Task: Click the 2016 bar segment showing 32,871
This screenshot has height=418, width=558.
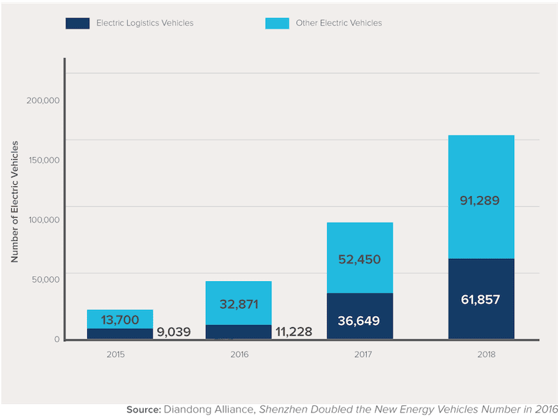Action: [x=238, y=303]
